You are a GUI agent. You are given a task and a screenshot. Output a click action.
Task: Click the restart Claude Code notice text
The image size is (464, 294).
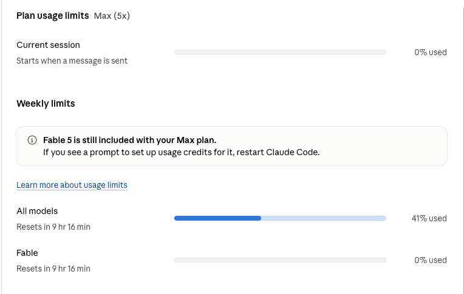[x=182, y=152]
